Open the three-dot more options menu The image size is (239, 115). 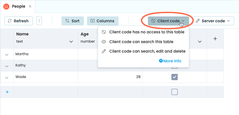pos(39,21)
